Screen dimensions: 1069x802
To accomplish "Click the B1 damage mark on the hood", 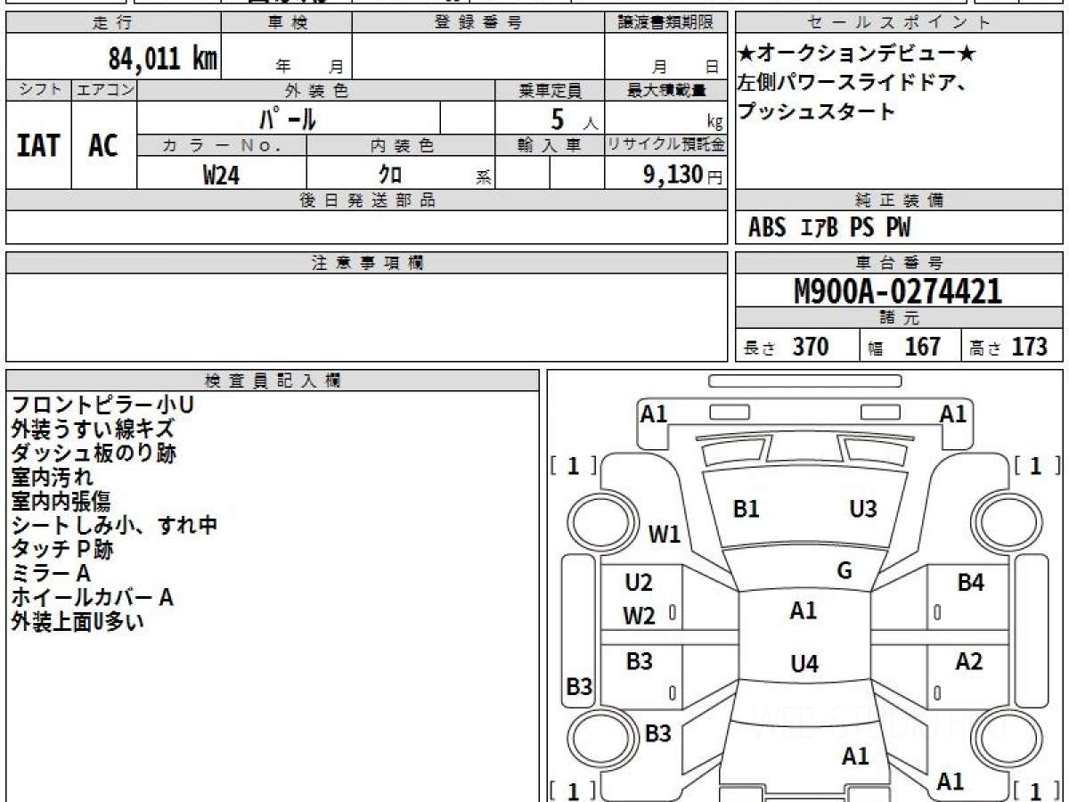I will pos(746,510).
